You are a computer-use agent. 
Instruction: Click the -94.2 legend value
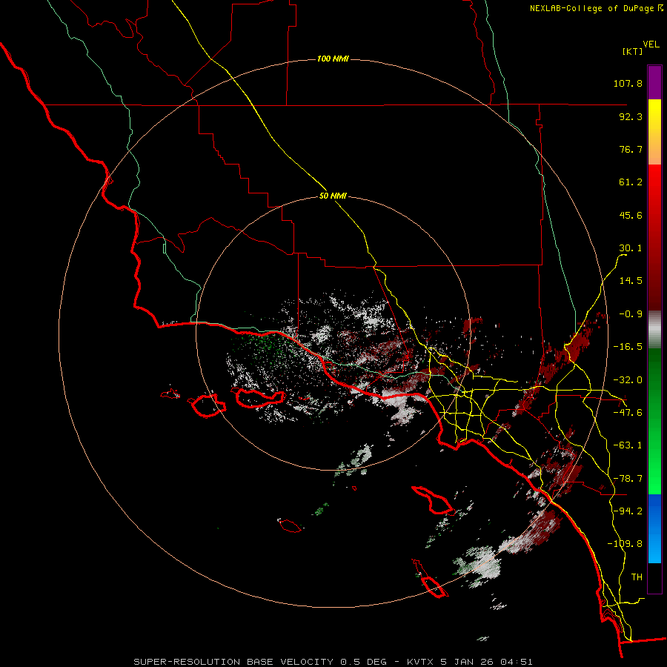coord(628,511)
